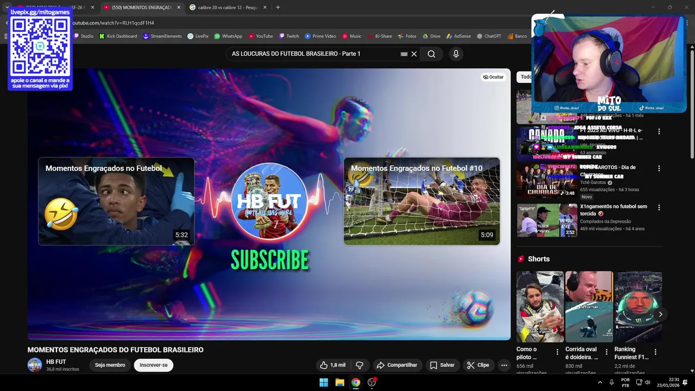Viewport: 695px width, 391px height.
Task: Close the MOMENTOS ENGRAÇADOS tab
Action: click(x=179, y=8)
